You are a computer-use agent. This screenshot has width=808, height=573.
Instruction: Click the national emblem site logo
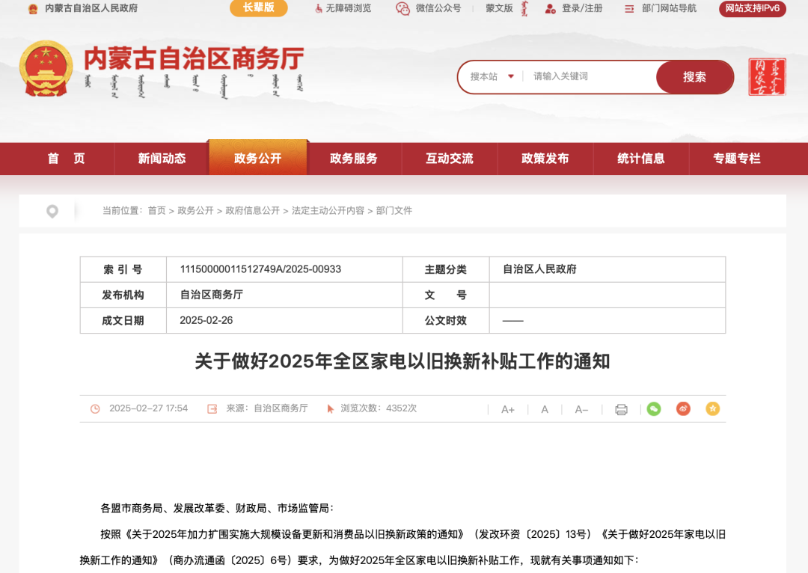[45, 68]
